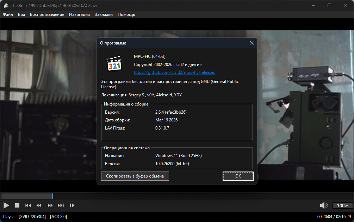The image size is (354, 222).
Task: Open the Помощь menu
Action: [126, 14]
